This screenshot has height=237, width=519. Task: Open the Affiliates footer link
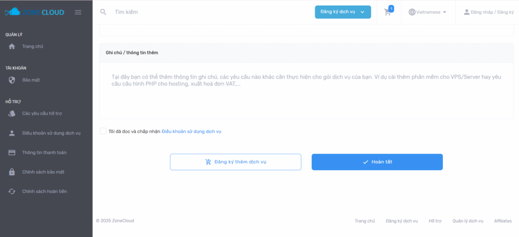coord(502,221)
